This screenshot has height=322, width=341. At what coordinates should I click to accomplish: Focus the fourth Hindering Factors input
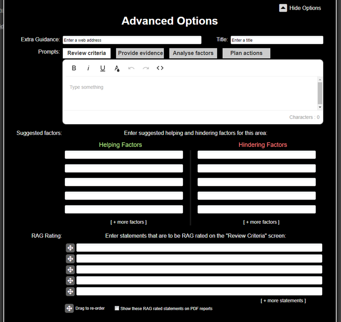pos(257,196)
